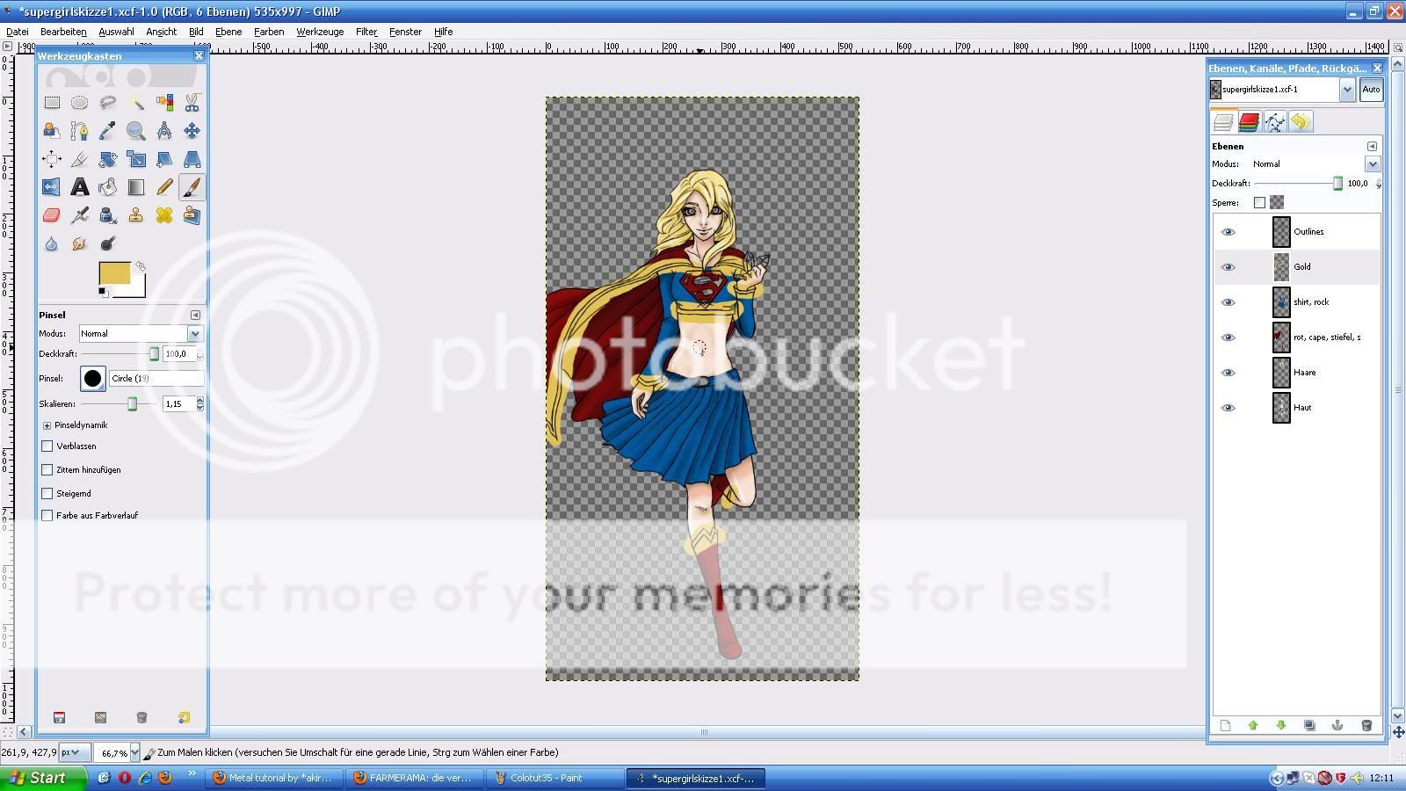Select the Airbrush tool

click(x=80, y=215)
